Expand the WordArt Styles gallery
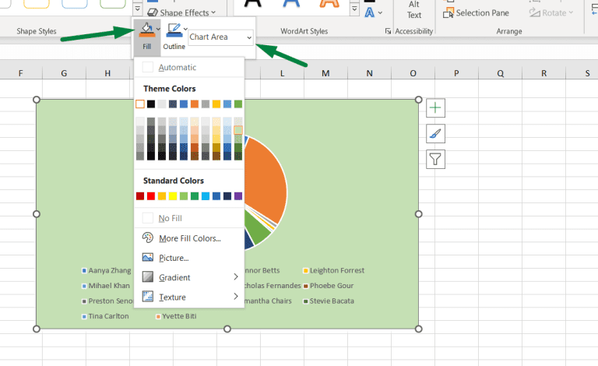Viewport: 598px width, 366px height. click(354, 9)
